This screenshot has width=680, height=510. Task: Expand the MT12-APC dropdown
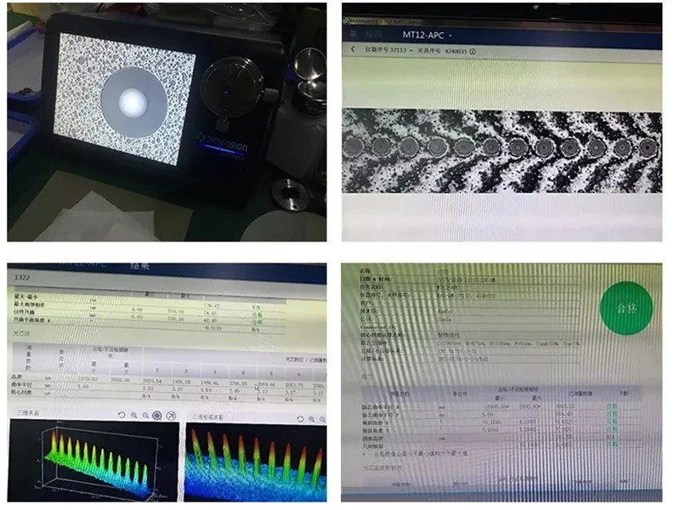click(x=450, y=36)
